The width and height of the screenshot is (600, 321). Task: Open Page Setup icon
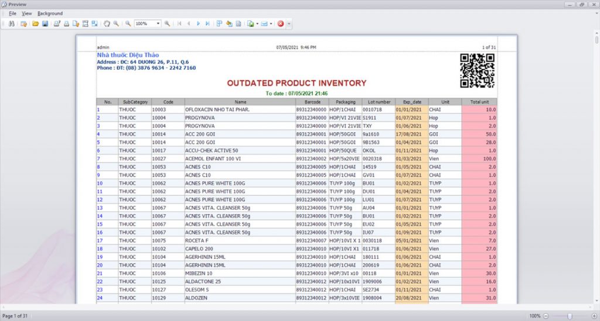pos(76,23)
